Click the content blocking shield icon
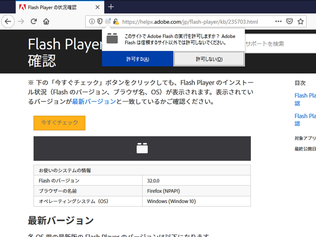The height and width of the screenshot is (237, 316). click(99, 22)
